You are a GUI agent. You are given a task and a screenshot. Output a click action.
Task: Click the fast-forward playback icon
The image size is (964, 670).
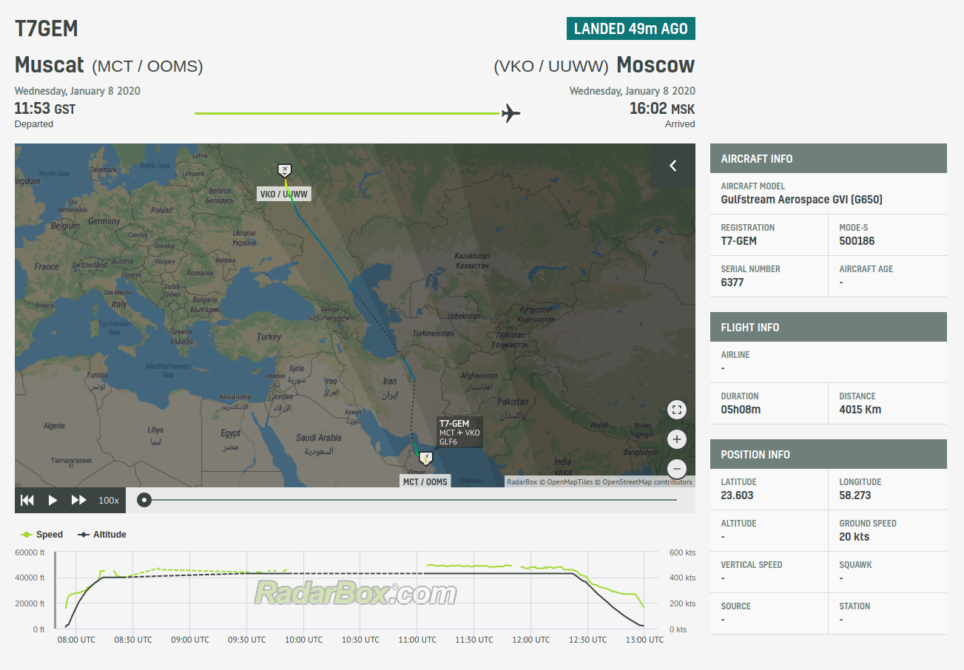78,501
